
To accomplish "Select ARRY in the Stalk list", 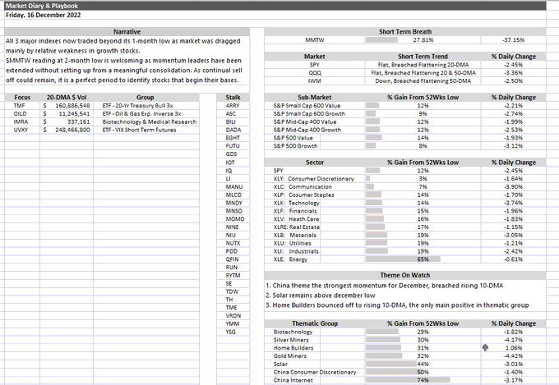I will click(x=232, y=106).
